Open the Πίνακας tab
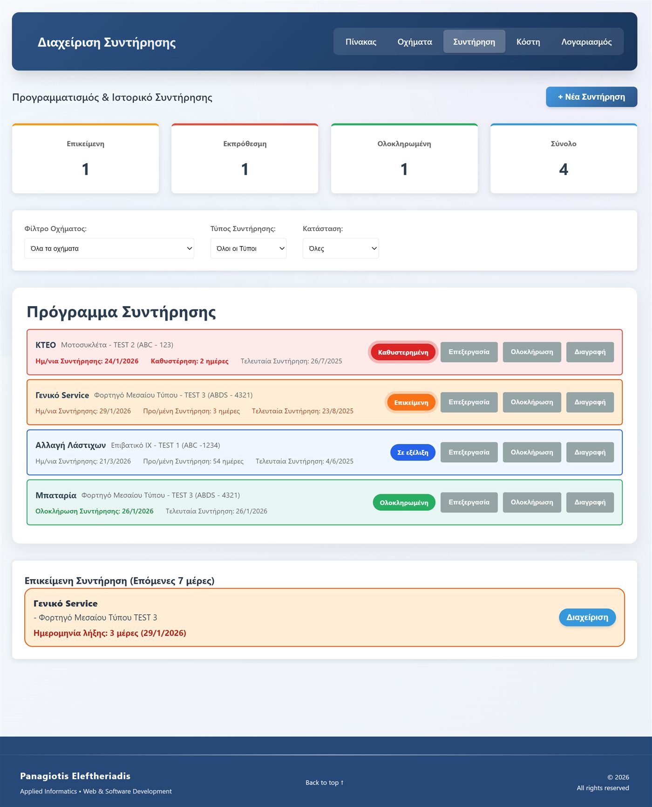 [x=361, y=41]
